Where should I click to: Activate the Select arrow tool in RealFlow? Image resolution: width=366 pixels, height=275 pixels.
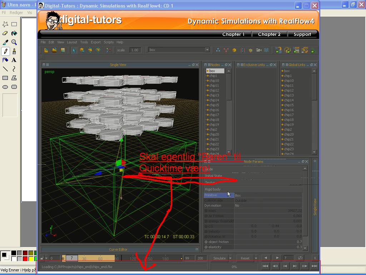click(x=74, y=50)
